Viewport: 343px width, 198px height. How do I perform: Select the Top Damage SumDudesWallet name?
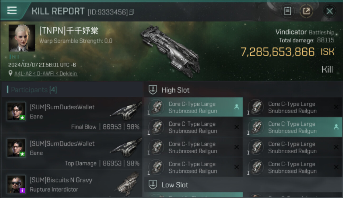coord(62,144)
